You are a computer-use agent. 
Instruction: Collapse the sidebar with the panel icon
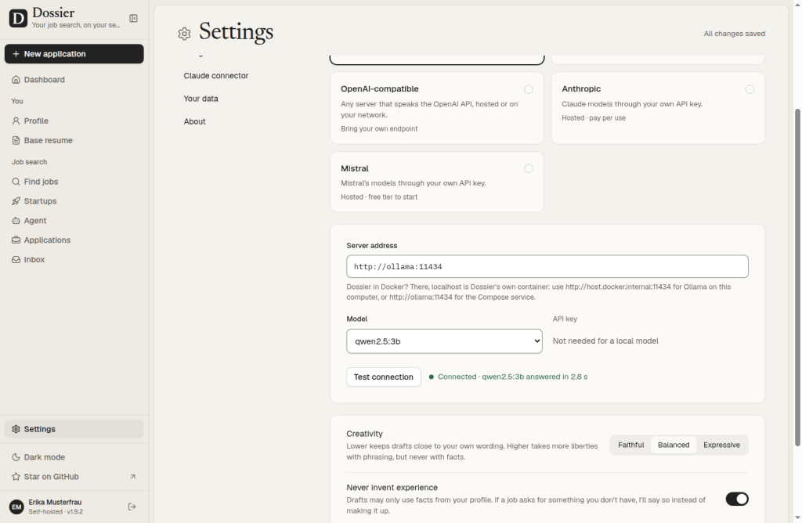133,19
